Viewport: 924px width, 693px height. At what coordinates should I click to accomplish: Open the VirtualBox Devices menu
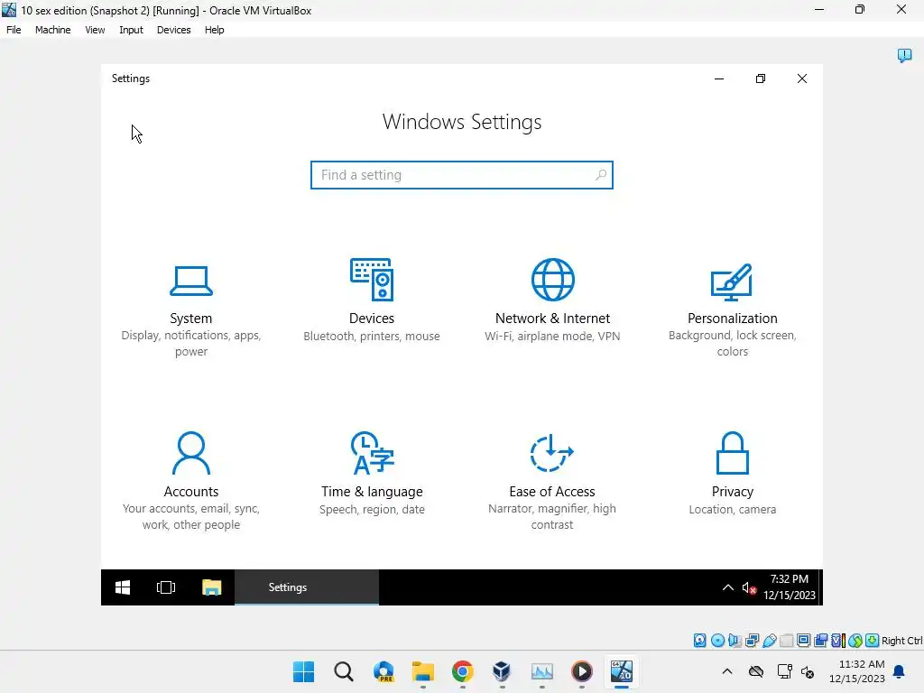[x=173, y=30]
